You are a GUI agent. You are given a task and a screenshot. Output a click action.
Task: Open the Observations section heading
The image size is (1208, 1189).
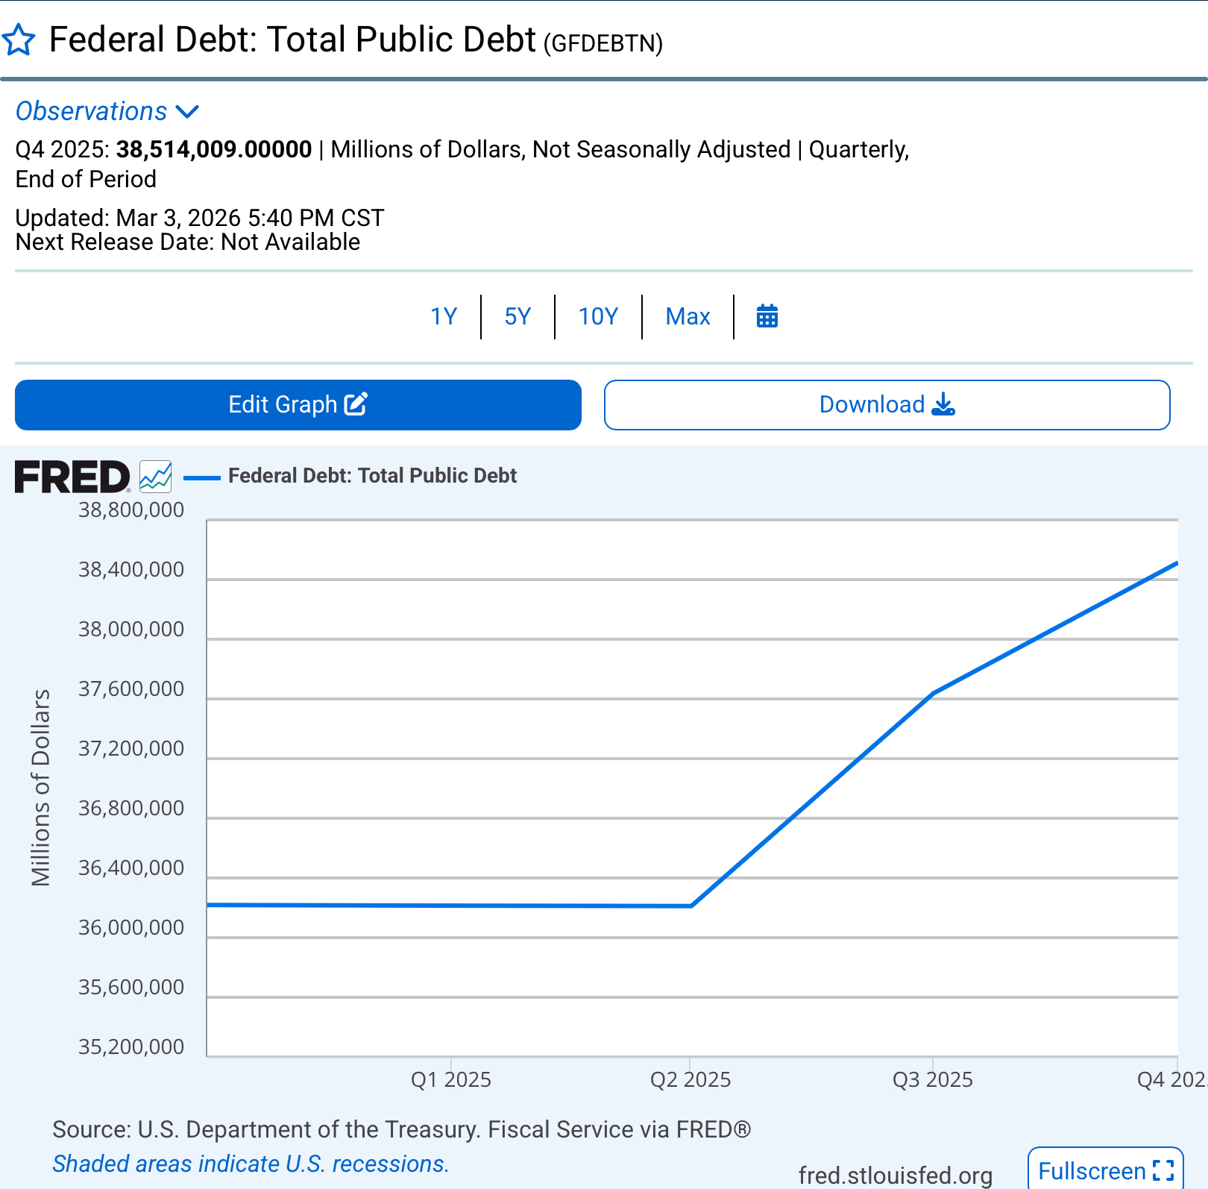(92, 112)
